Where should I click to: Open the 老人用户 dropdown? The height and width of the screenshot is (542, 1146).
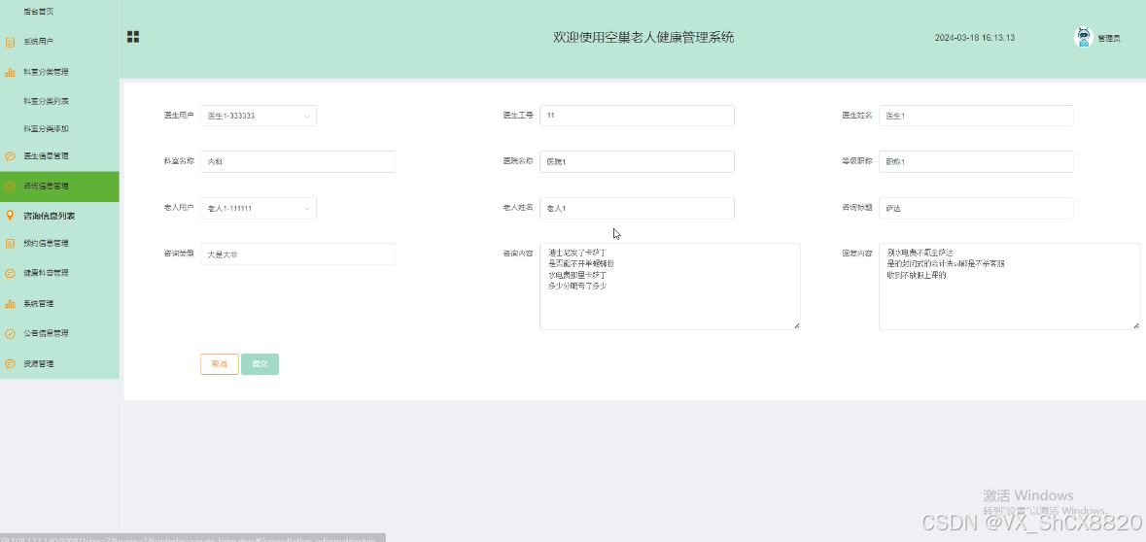point(259,208)
